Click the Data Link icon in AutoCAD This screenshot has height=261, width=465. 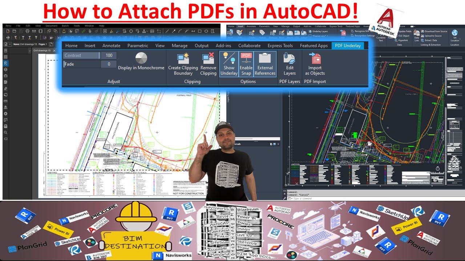point(417,36)
